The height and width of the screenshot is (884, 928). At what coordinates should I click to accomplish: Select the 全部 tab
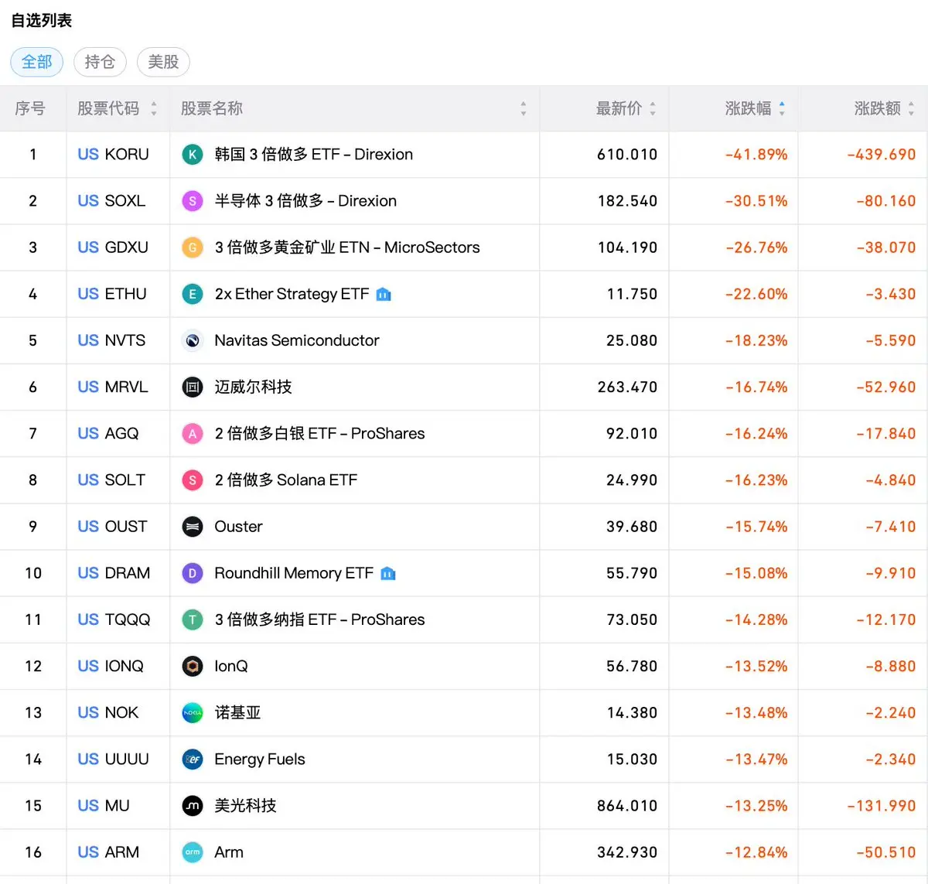click(37, 62)
